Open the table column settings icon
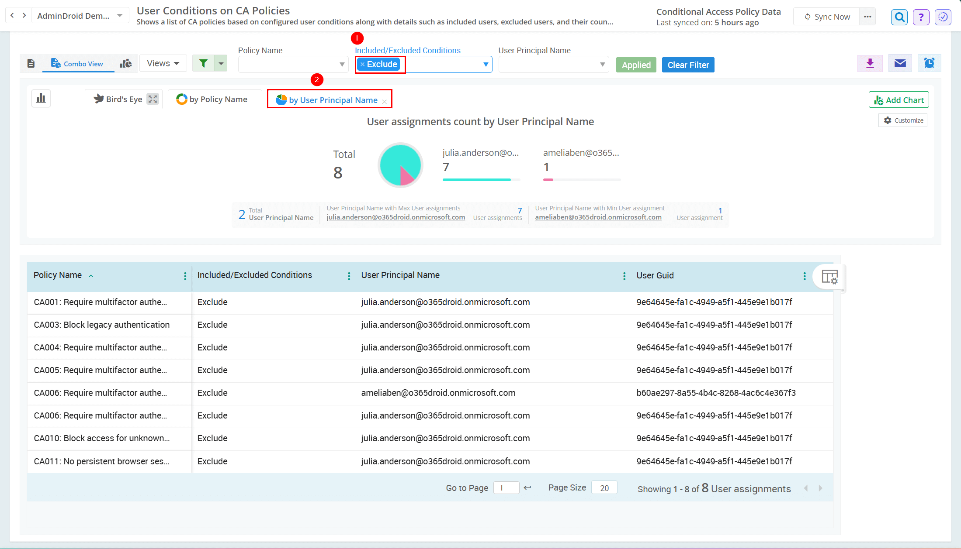961x549 pixels. 829,277
